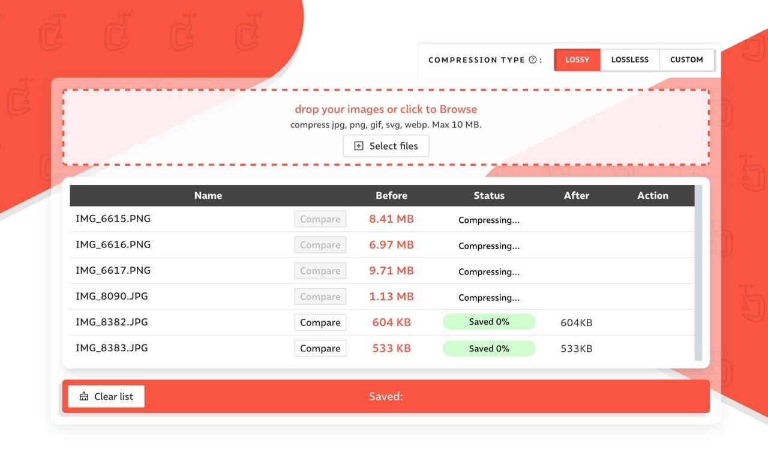Click the Saved 0% status for IMG_8382.JPG
Viewport: 768px width, 472px height.
pos(489,322)
